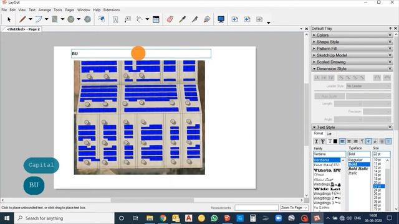Click the Measurements input box

coord(256,208)
